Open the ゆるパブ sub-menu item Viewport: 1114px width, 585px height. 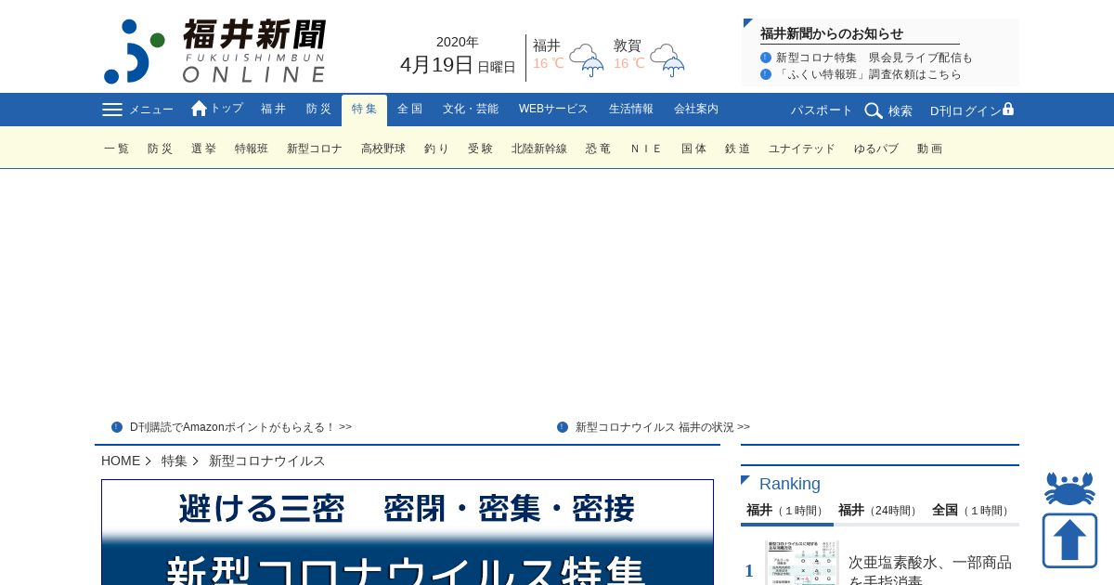click(876, 149)
